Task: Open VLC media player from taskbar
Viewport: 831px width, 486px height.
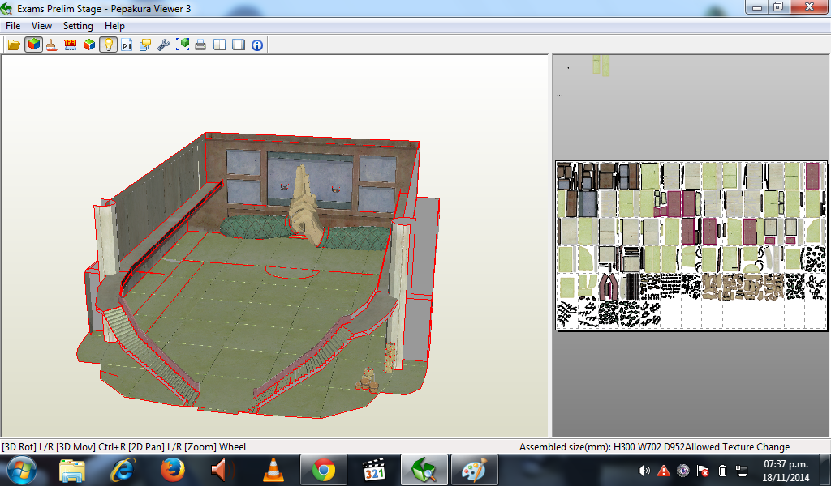Action: [x=273, y=469]
